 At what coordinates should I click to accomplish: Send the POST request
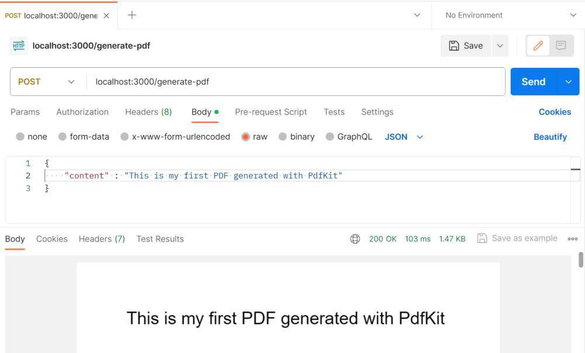pyautogui.click(x=534, y=82)
